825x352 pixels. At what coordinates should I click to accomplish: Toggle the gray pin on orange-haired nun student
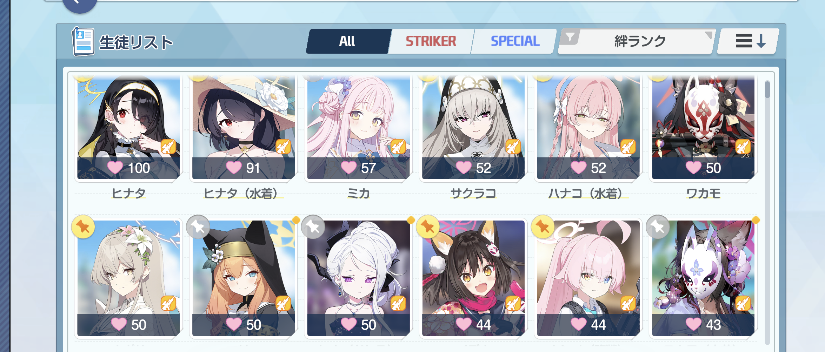coord(198,227)
